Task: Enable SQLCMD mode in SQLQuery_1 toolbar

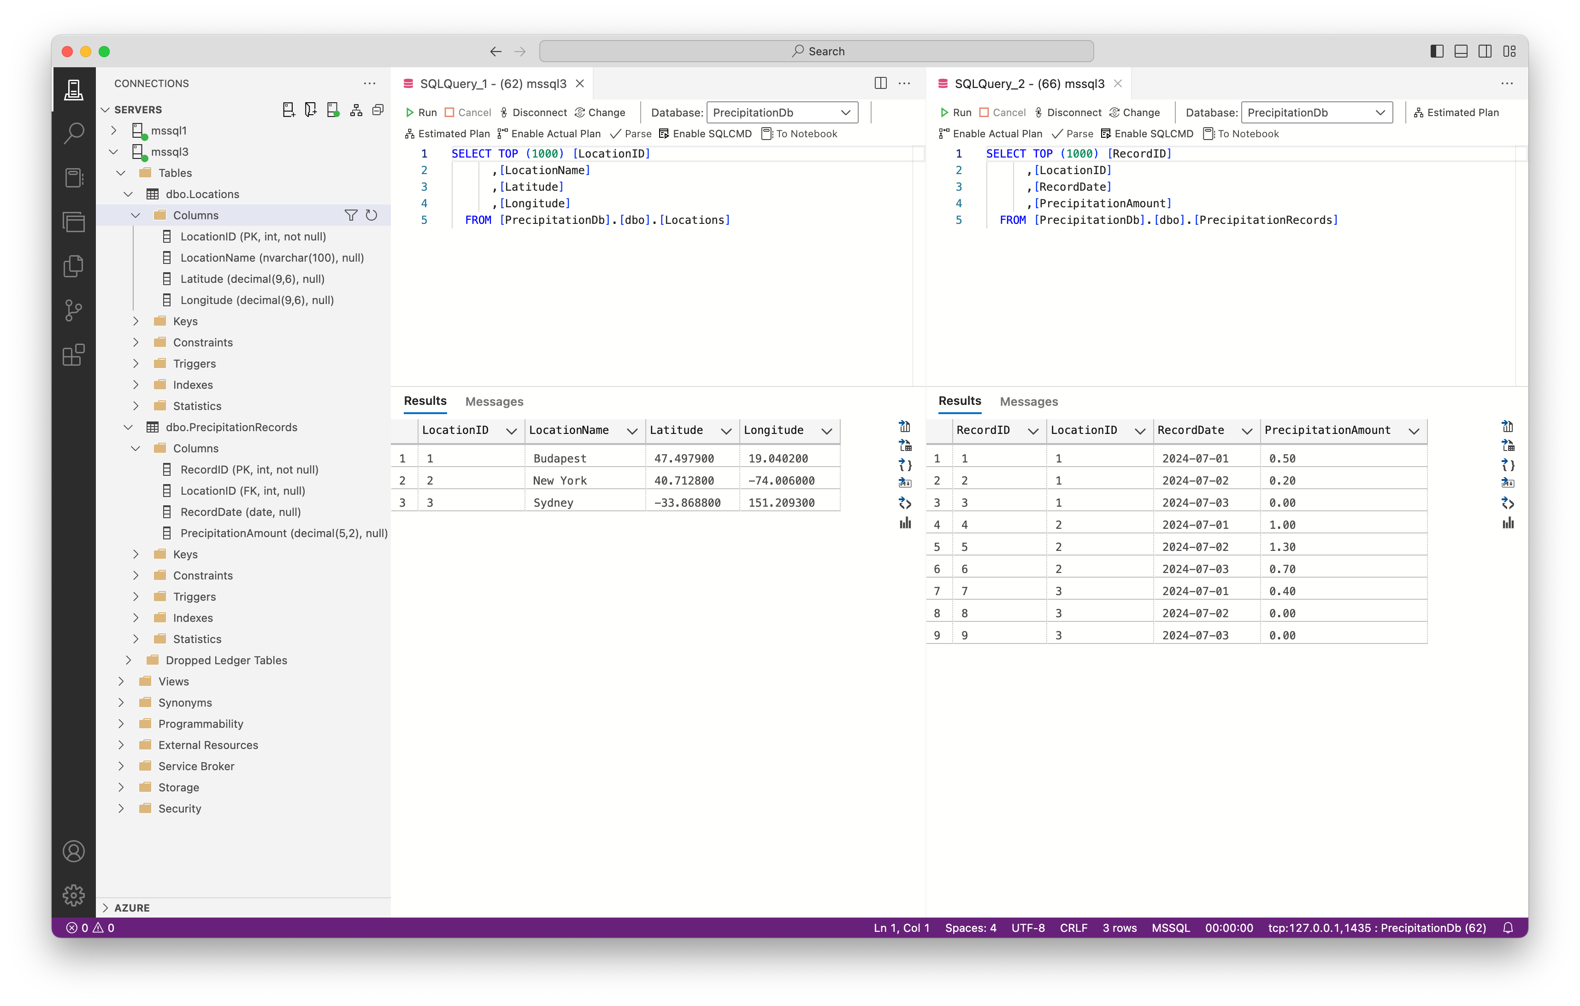Action: coord(705,134)
